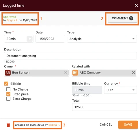Click Brigita P. link in Created on footer
The image size is (140, 130).
(54, 125)
